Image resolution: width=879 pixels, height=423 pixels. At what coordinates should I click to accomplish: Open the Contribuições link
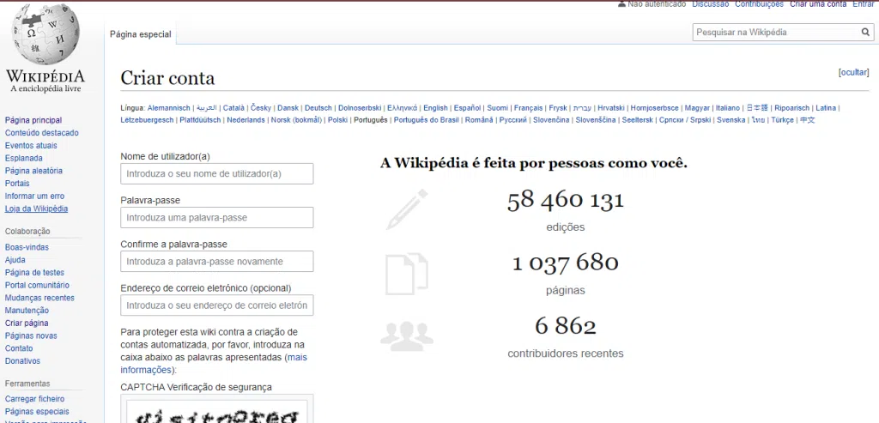coord(759,4)
